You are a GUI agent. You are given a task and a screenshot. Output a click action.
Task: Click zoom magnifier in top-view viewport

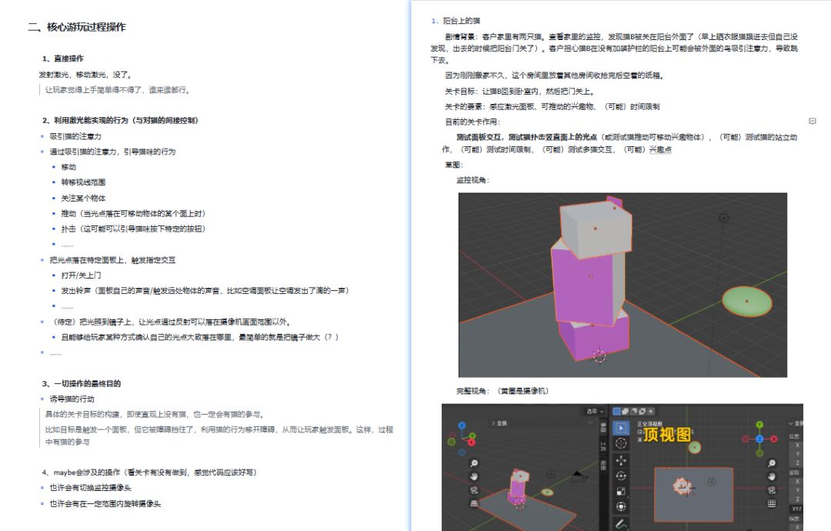click(x=773, y=463)
